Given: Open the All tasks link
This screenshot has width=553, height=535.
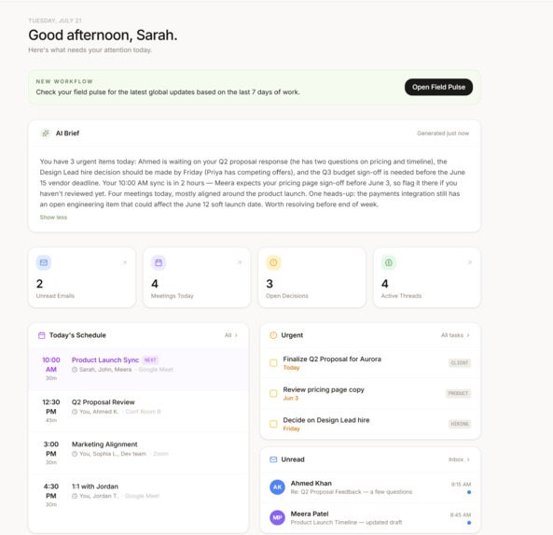Looking at the screenshot, I should point(451,335).
